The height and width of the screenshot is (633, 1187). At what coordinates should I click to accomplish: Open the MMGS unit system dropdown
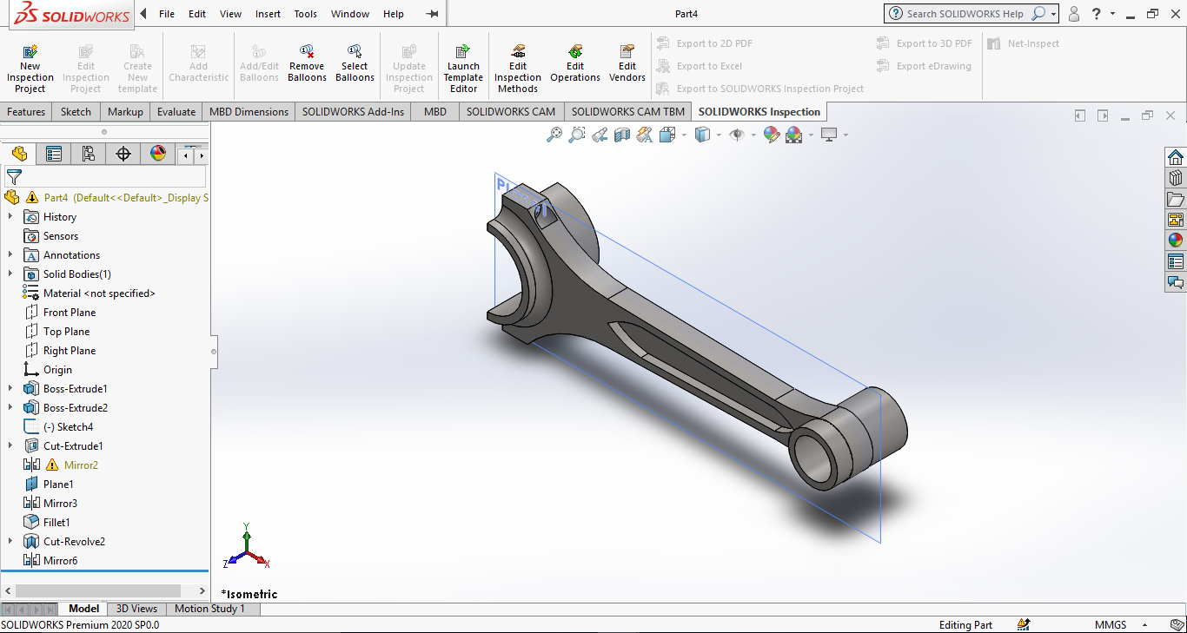point(1144,625)
